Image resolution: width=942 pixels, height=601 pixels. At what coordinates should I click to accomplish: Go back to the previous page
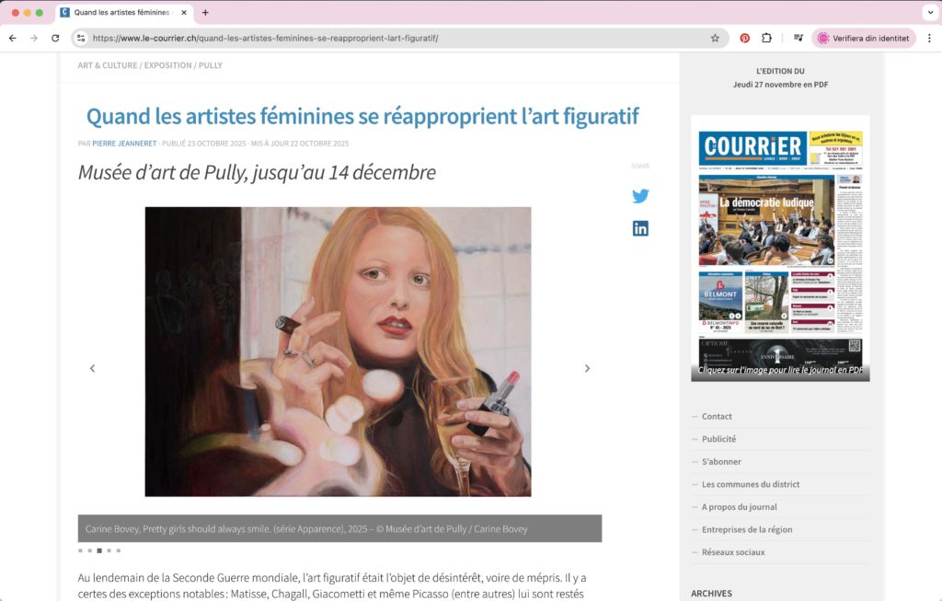click(13, 39)
